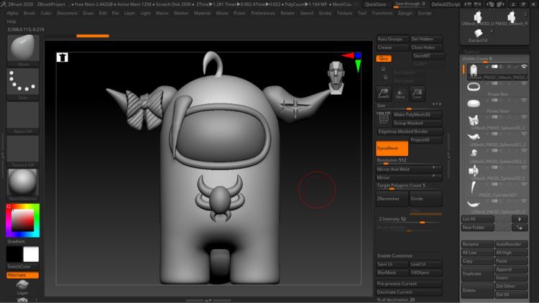Screen dimensions: 539x303
Task: Toggle eye icon of Pirate Visor subtool
Action: pos(524,101)
